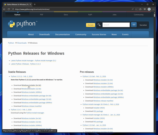
Task: Open the Socialize menu
Action: click(143, 25)
